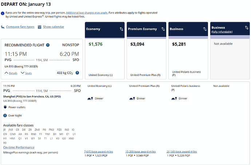Click the Power outlets plug icon
The image size is (251, 165).
(x=5, y=107)
